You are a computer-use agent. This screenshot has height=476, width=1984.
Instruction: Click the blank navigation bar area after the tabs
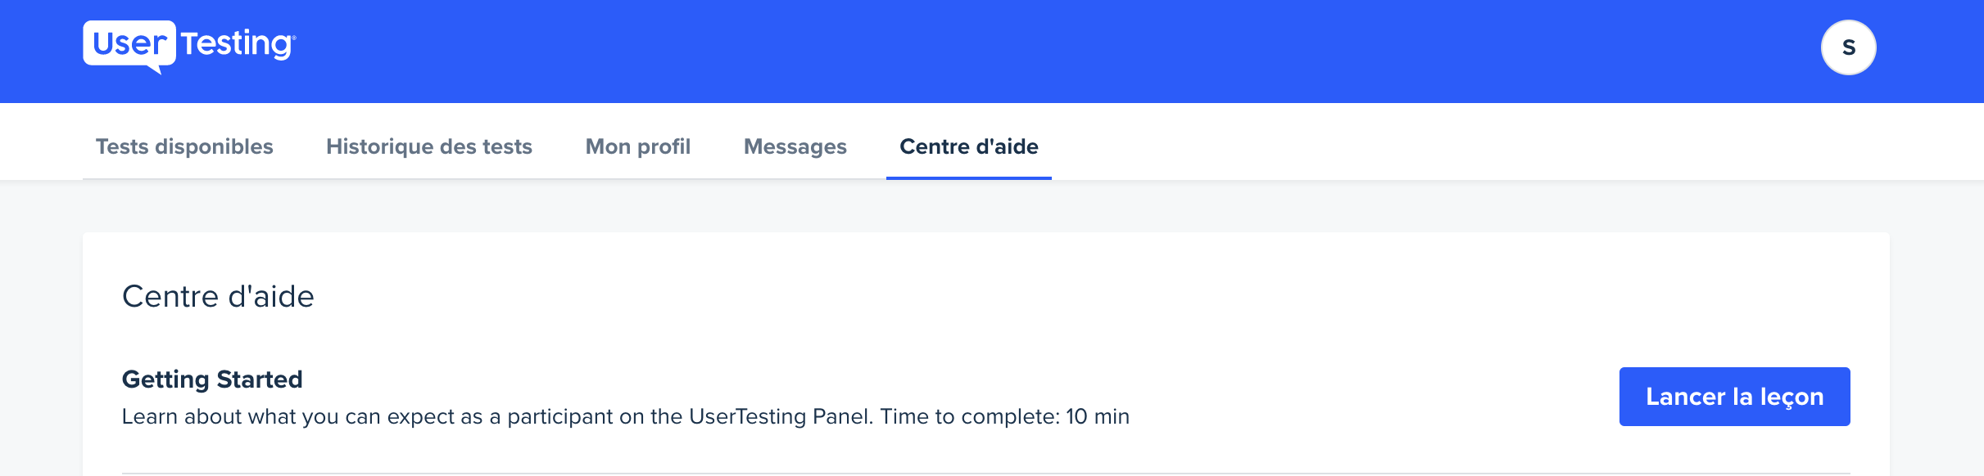click(1474, 143)
